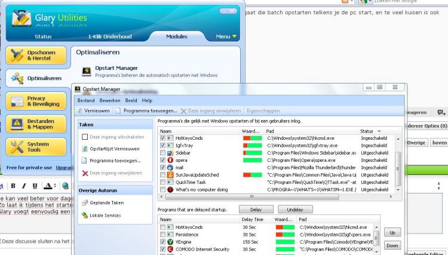Click Programma toevoegen toolbar button

point(146,111)
